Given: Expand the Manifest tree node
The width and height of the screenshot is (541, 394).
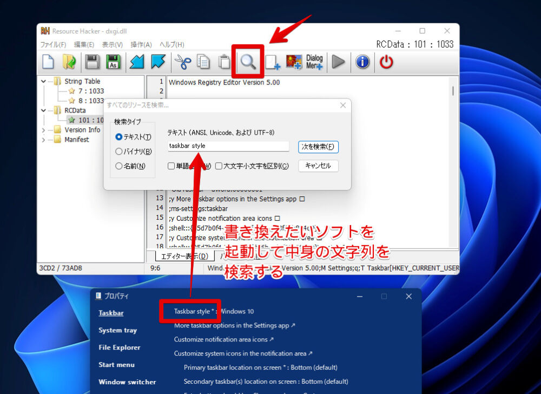Looking at the screenshot, I should (43, 140).
